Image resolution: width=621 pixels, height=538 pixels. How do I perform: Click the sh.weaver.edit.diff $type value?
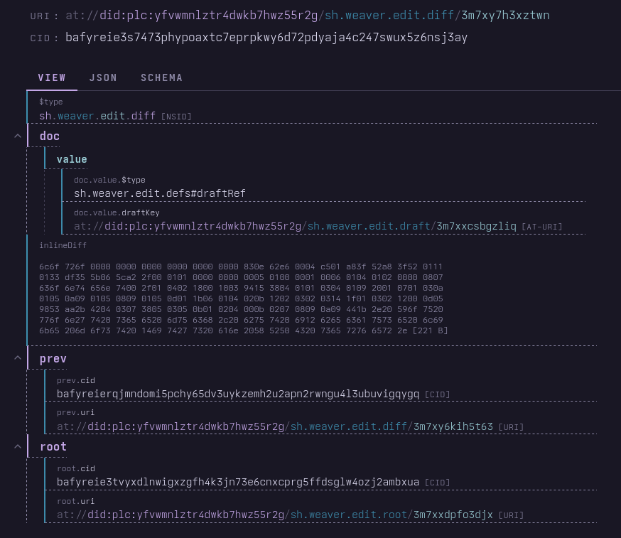[x=96, y=116]
